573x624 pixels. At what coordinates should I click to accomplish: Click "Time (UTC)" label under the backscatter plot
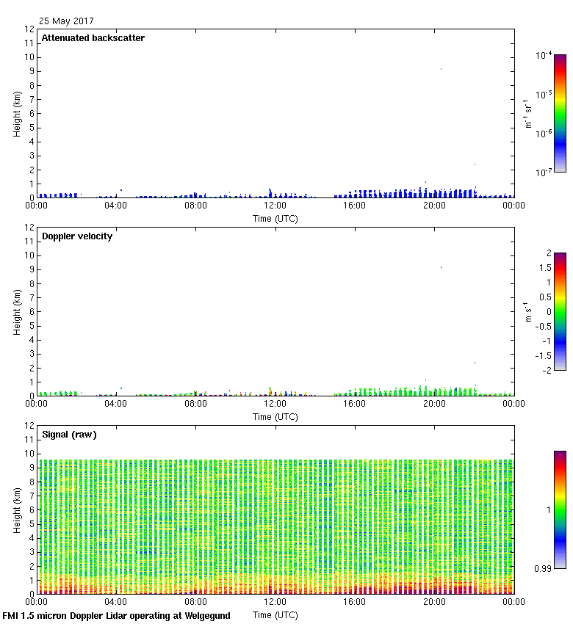tap(275, 218)
